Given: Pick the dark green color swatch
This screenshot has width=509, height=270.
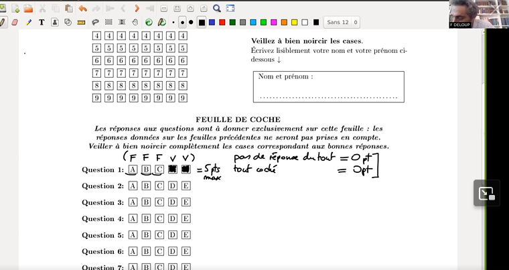Looking at the screenshot, I should coord(232,22).
